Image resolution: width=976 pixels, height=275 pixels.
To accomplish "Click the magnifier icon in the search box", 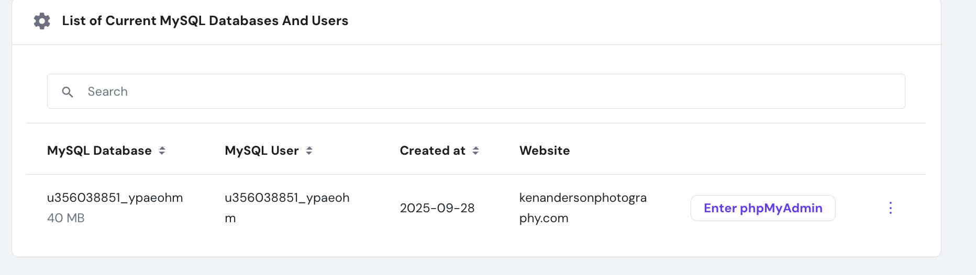I will click(68, 92).
